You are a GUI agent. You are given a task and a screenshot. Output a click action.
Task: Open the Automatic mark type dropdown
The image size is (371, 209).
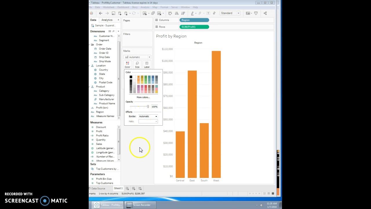pos(137,57)
